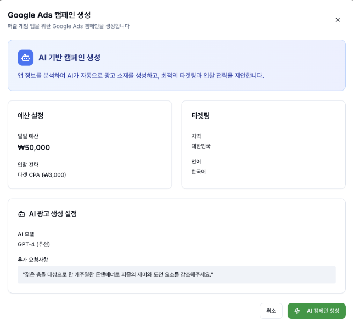Click the banner description starting with 앱 정보를 분석하여
This screenshot has width=353, height=327.
click(141, 76)
